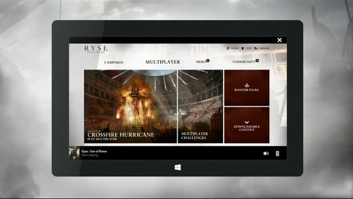This screenshot has height=199, width=353.
Task: Switch to the Hero tab
Action: click(201, 62)
